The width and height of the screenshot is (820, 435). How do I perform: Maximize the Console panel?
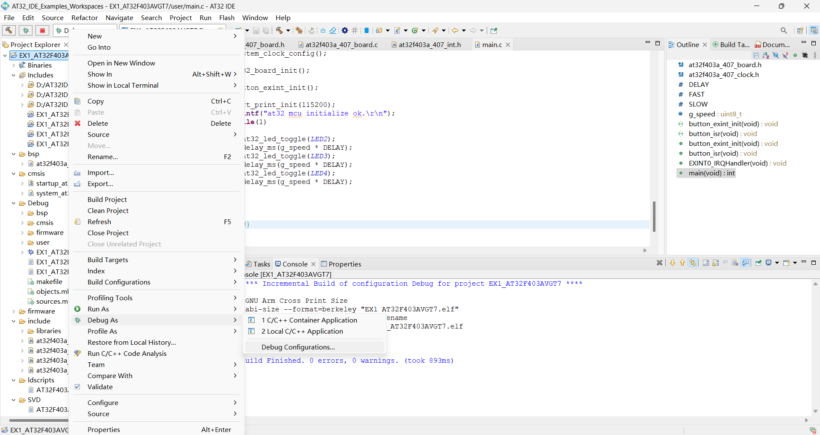[814, 262]
